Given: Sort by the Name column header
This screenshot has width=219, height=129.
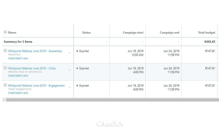Looking at the screenshot, I should (12, 32).
